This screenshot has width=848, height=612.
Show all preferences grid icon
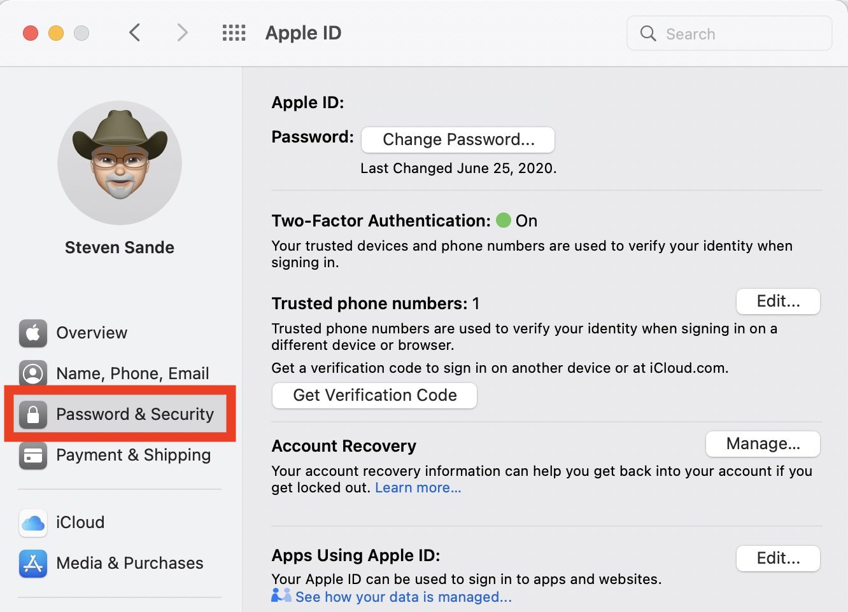tap(234, 33)
